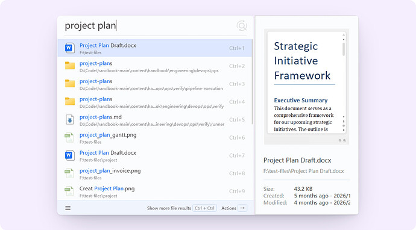Click 'Project Plan Draft.docx' title in preview pane
416x230 pixels.
(x=297, y=160)
